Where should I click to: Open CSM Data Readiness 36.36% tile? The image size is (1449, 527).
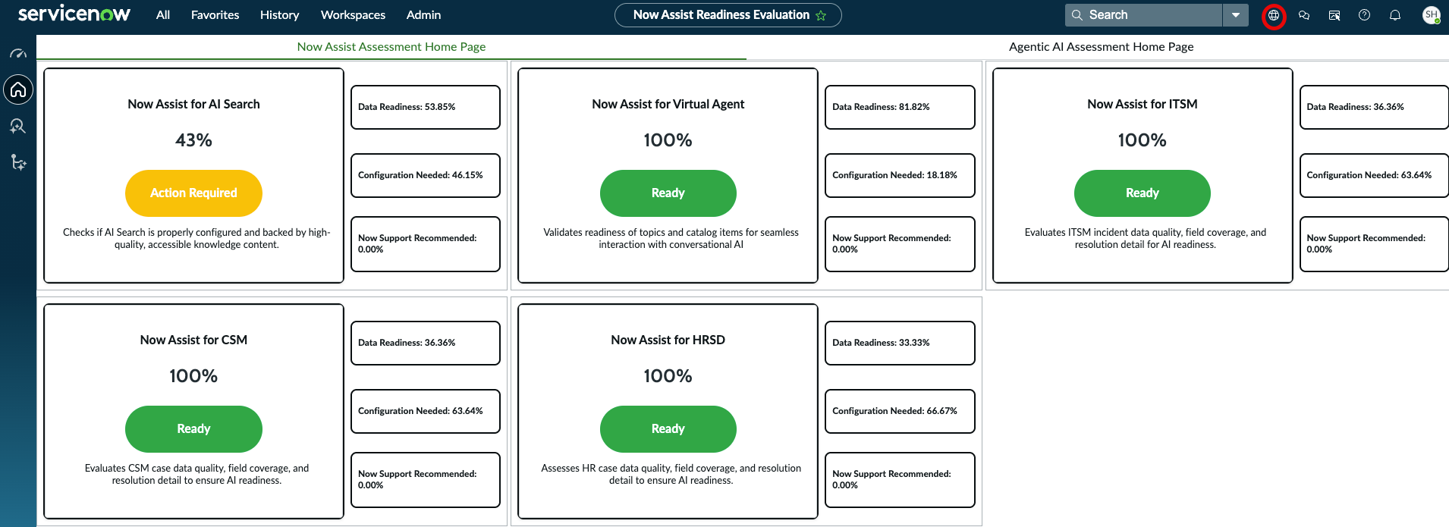[x=426, y=343]
